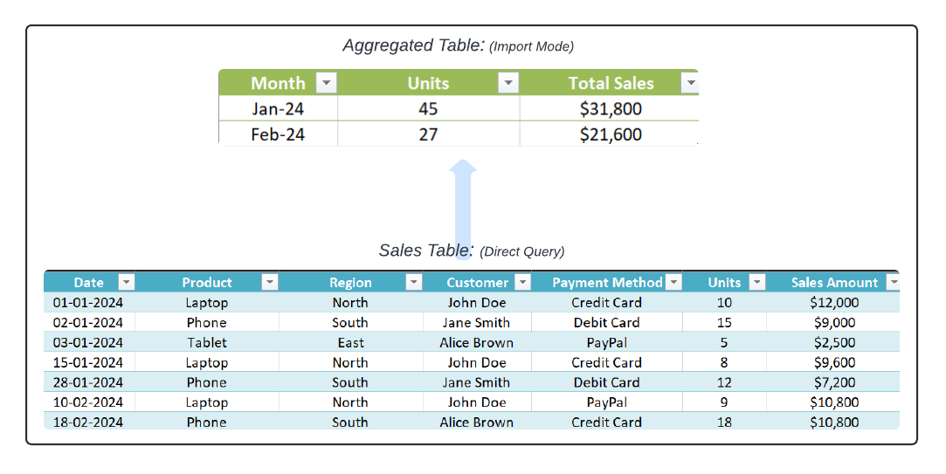Click the $9,000 sales amount cell
This screenshot has width=946, height=474.
[834, 322]
